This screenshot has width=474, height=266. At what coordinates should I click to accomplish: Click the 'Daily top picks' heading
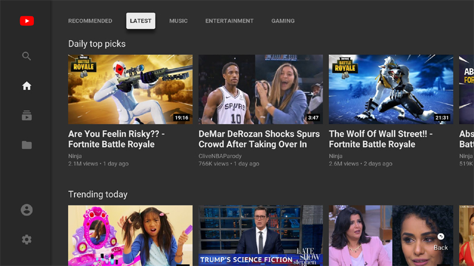(97, 44)
